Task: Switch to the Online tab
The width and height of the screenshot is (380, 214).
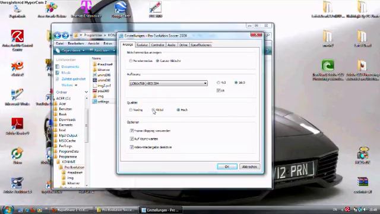Action: pos(183,45)
